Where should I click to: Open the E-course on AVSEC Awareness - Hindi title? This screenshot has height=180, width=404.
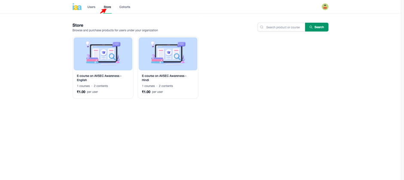click(x=164, y=78)
